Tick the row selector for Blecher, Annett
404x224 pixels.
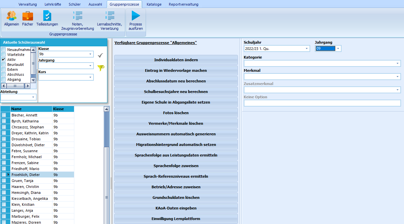click(x=4, y=115)
